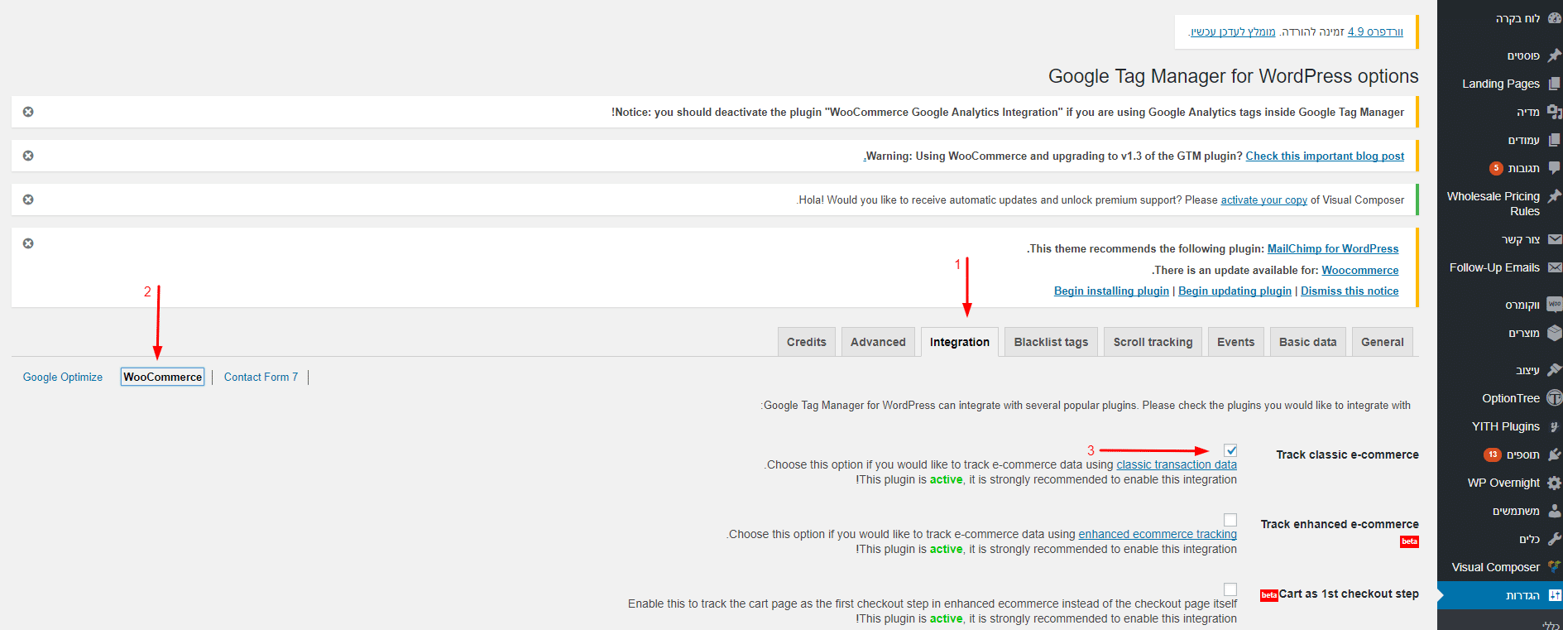Screen dimensions: 1563x630
Task: Dismiss the WooCommerce Analytics notice
Action: 28,112
